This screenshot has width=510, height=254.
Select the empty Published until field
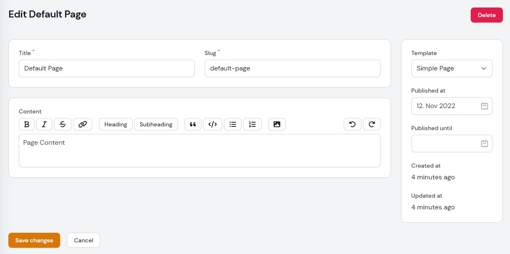tap(452, 143)
